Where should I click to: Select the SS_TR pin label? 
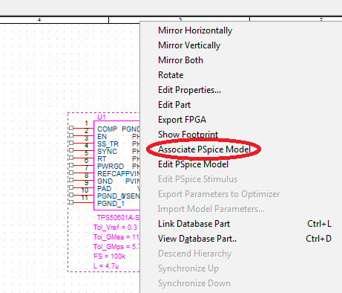coord(108,144)
